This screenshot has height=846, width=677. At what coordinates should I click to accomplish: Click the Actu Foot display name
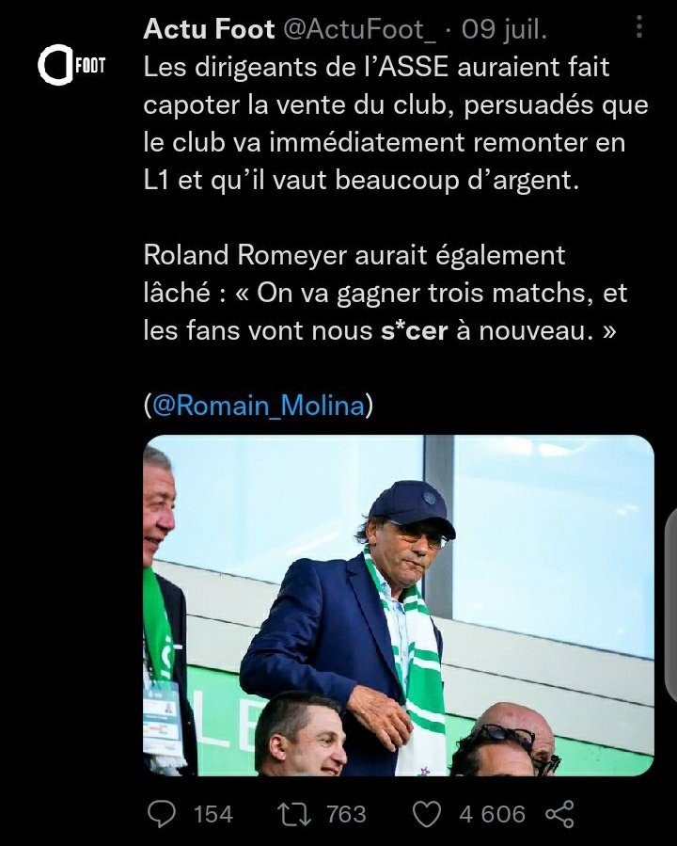click(209, 28)
